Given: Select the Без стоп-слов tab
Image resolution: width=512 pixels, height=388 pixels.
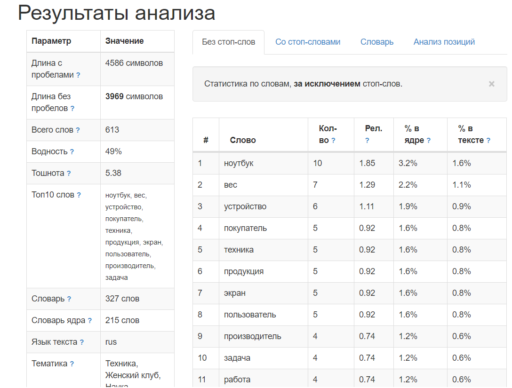Looking at the screenshot, I should coord(229,42).
